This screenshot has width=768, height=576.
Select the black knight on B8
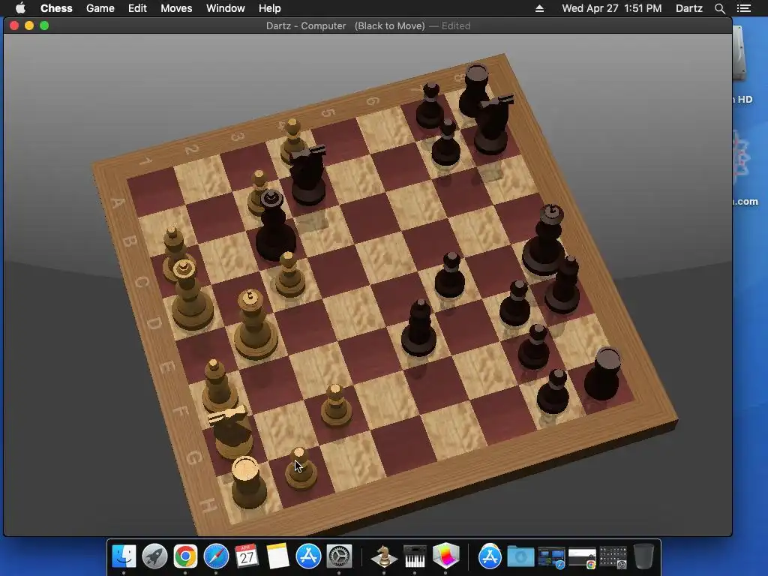(x=493, y=125)
